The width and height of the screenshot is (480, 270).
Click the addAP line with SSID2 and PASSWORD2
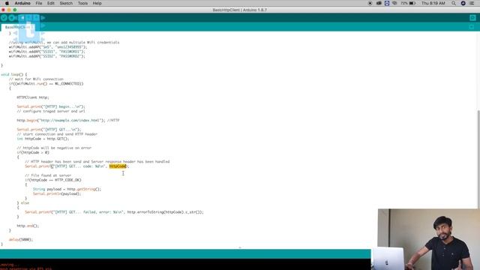[46, 56]
